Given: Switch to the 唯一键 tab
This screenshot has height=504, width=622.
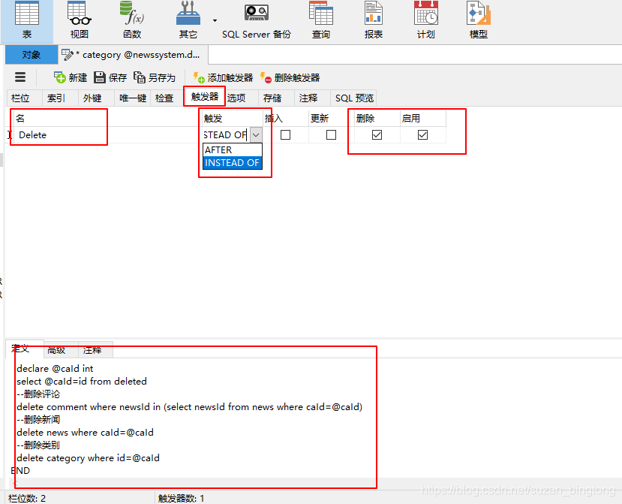Looking at the screenshot, I should [133, 98].
